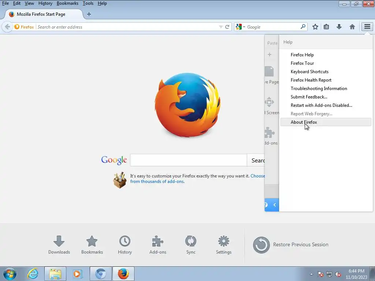375x281 pixels.
Task: Click the Home toolbar icon
Action: pos(352,27)
